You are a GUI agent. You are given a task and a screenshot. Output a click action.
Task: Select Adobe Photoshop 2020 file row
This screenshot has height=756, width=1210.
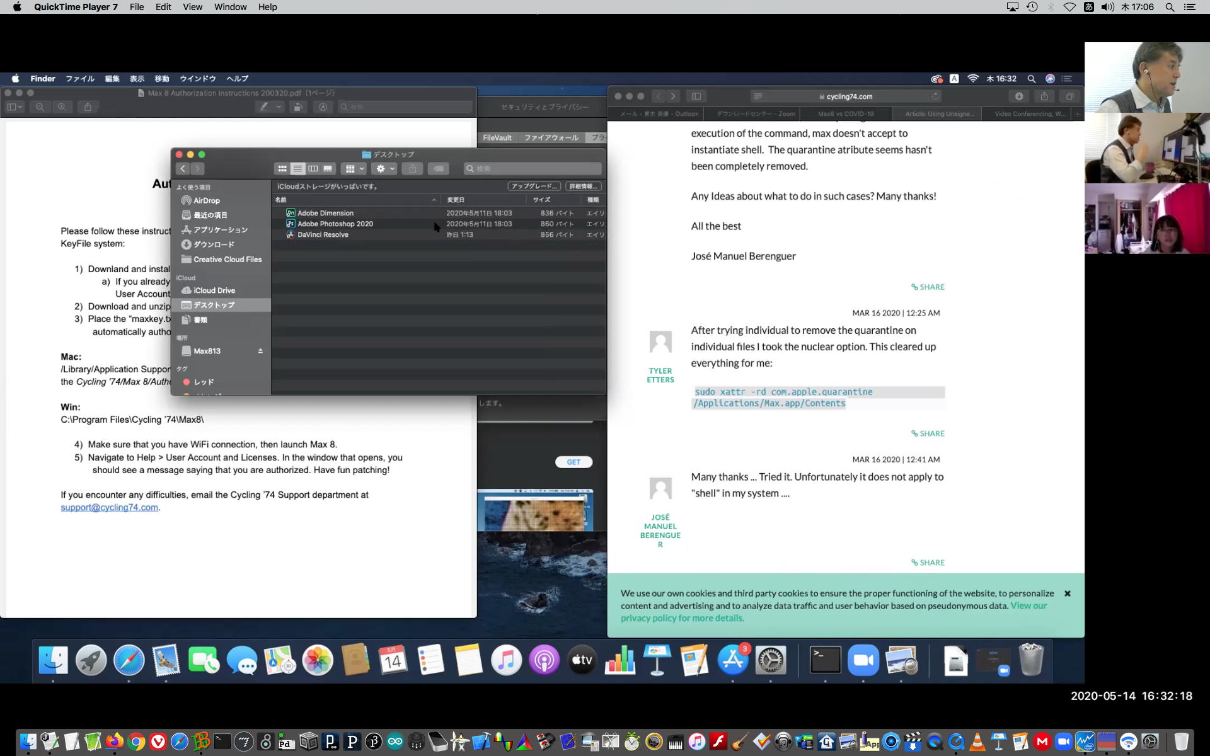coord(335,224)
